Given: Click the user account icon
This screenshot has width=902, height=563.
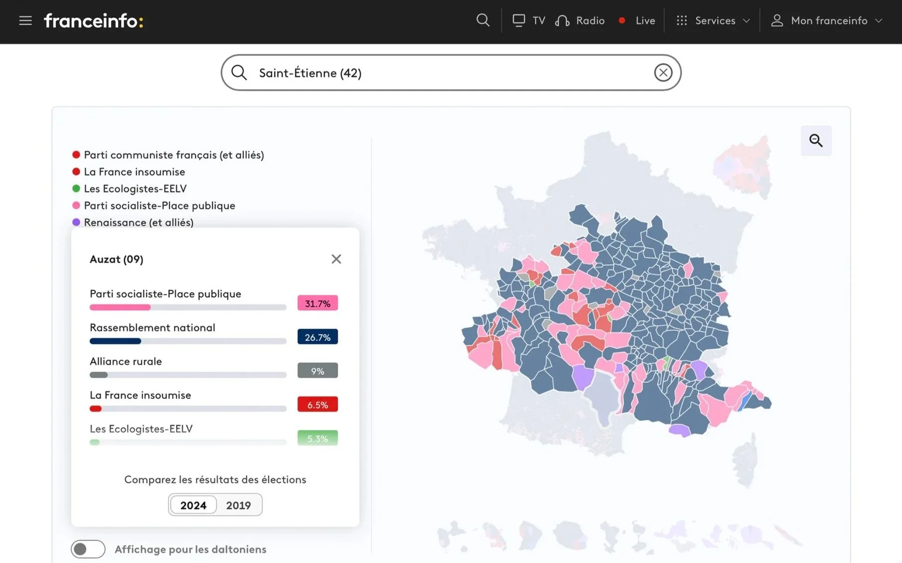Looking at the screenshot, I should click(777, 21).
